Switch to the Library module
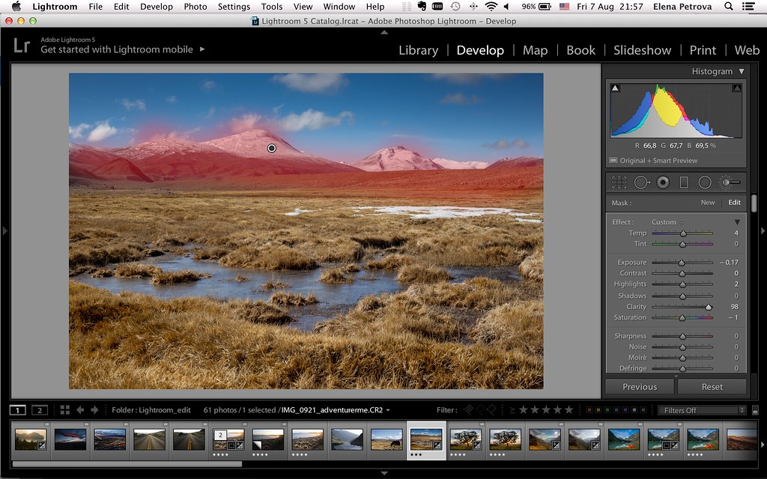767x479 pixels. click(x=418, y=50)
